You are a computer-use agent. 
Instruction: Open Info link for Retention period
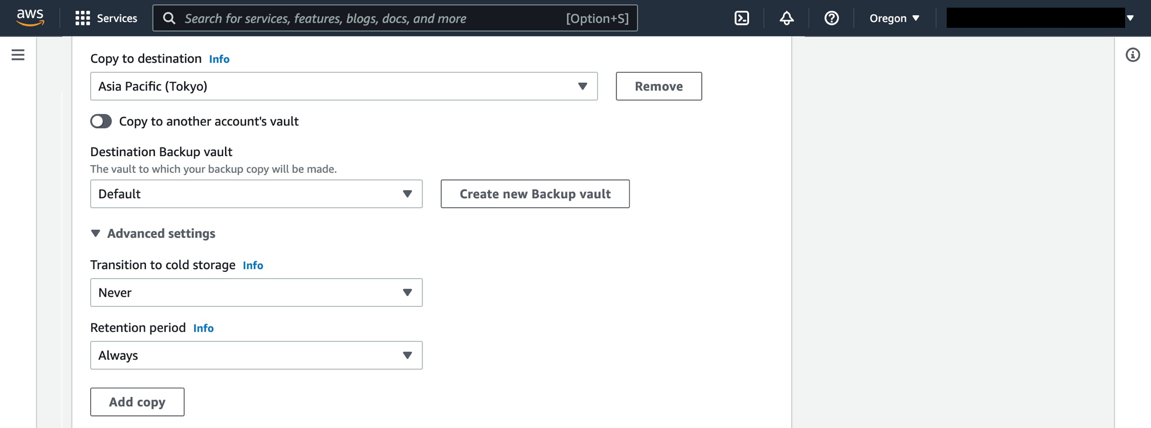click(203, 328)
